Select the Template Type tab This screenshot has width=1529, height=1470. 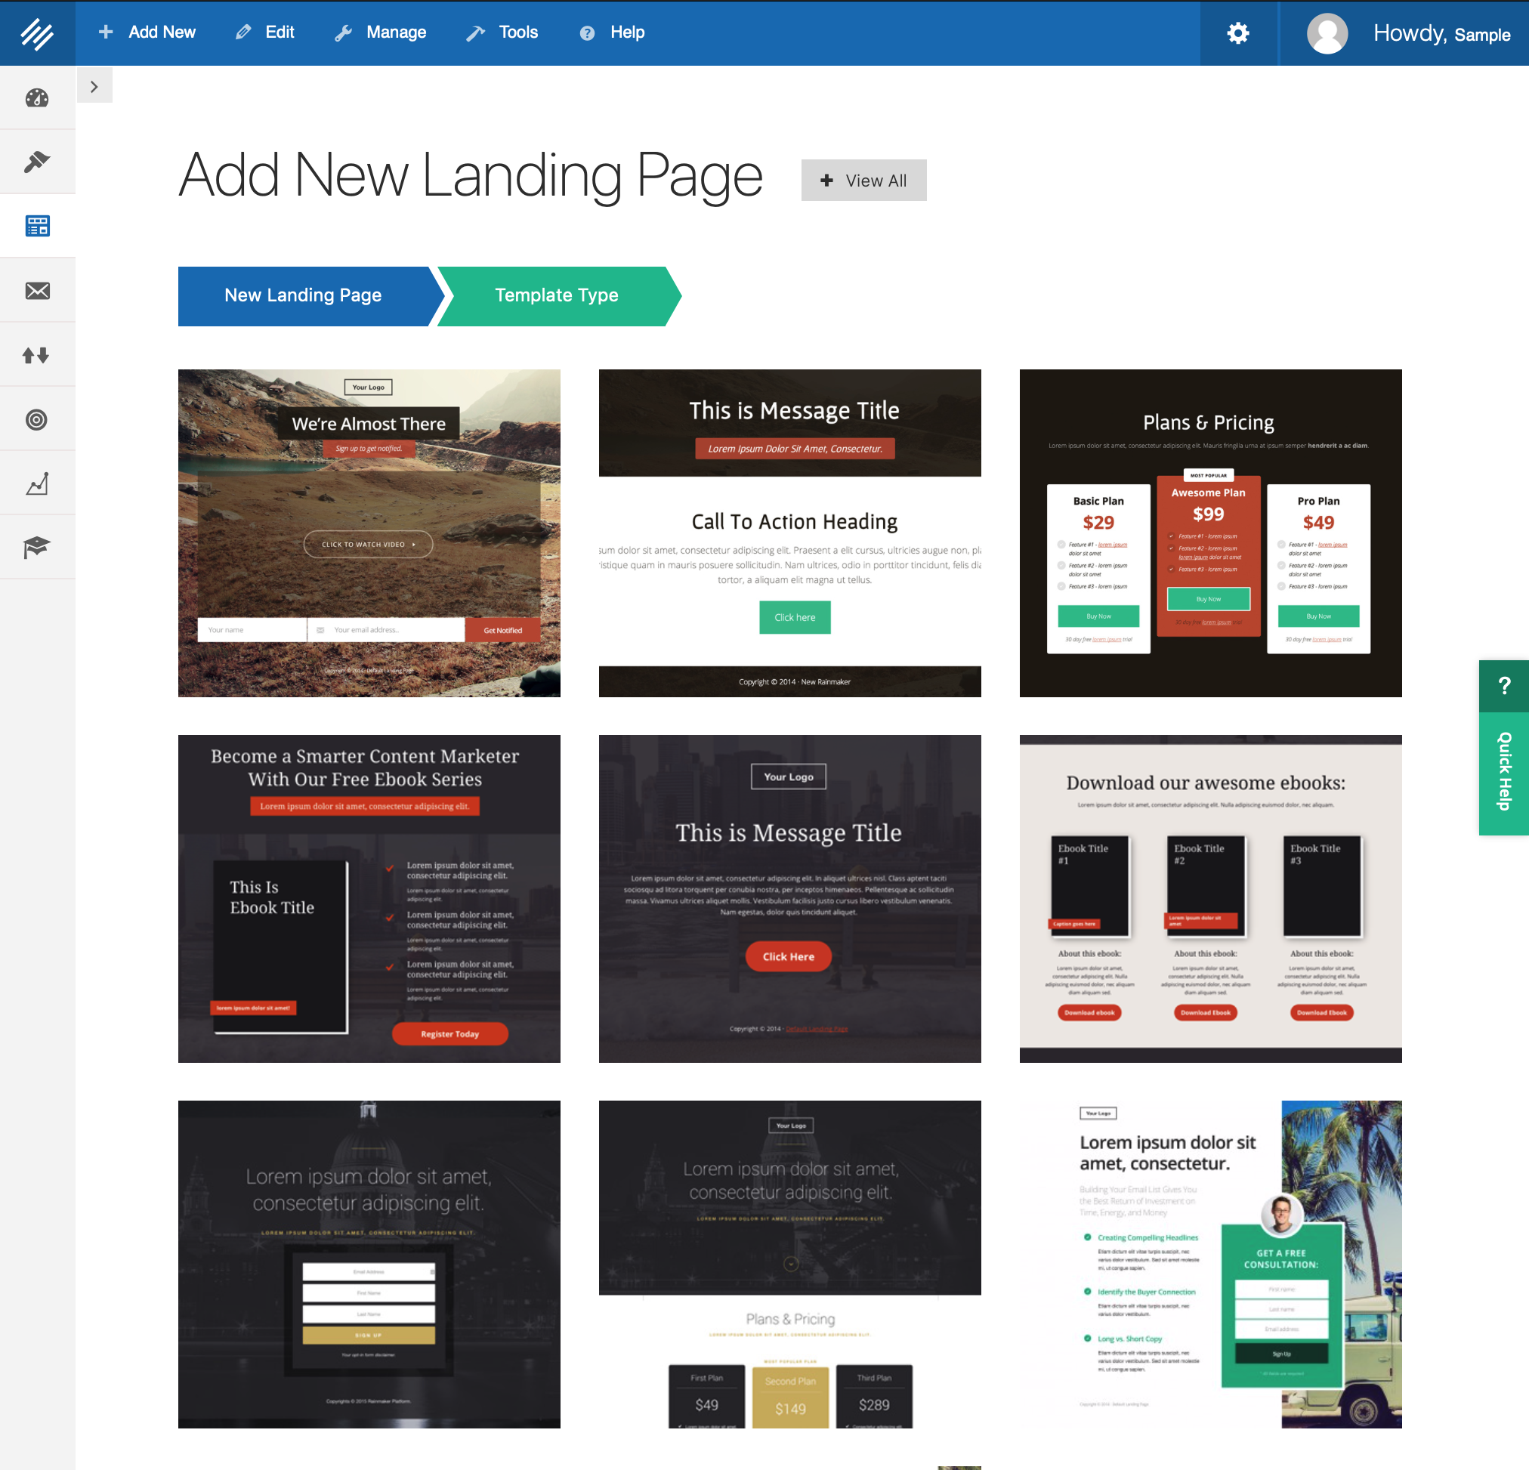(556, 293)
